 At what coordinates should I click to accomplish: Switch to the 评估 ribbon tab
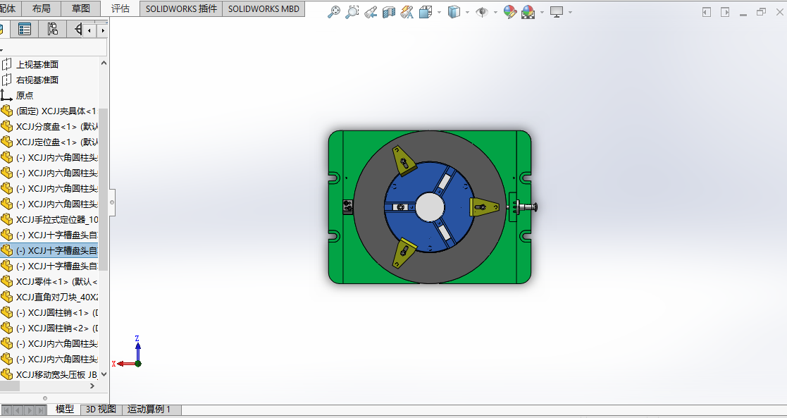click(120, 8)
